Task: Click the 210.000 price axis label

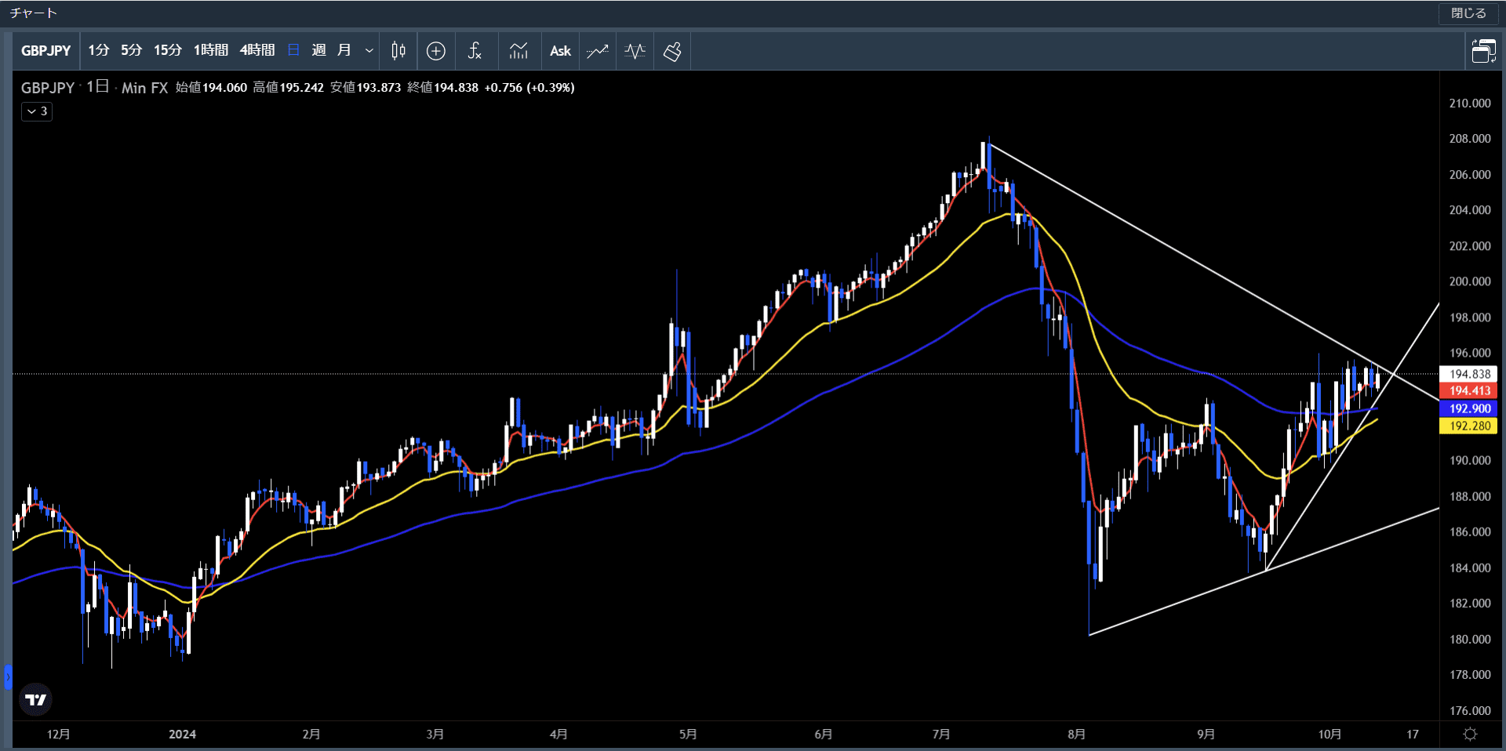Action: tap(1470, 103)
